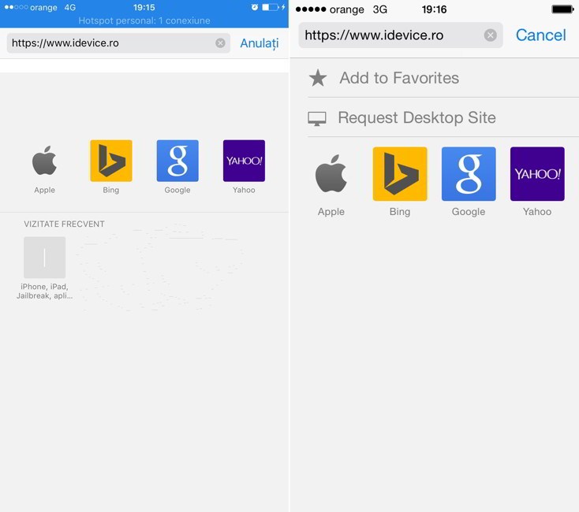The image size is (579, 512).
Task: Tap the 19:15 clock in status bar
Action: tap(144, 7)
